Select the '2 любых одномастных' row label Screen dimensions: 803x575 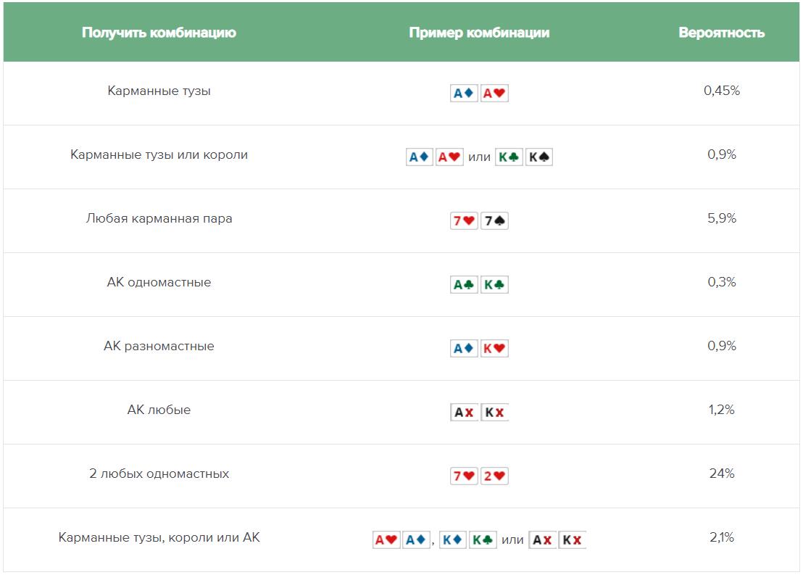tap(159, 473)
